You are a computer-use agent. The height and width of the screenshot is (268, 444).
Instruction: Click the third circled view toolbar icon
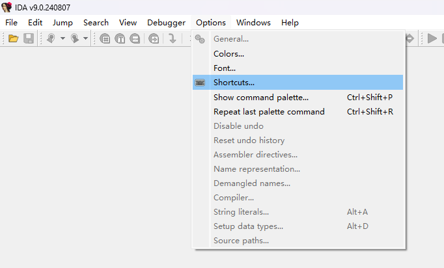tap(135, 38)
